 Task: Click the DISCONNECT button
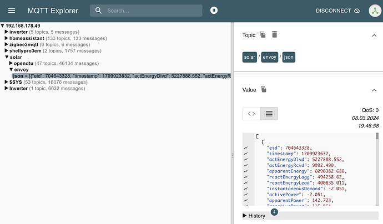(338, 11)
